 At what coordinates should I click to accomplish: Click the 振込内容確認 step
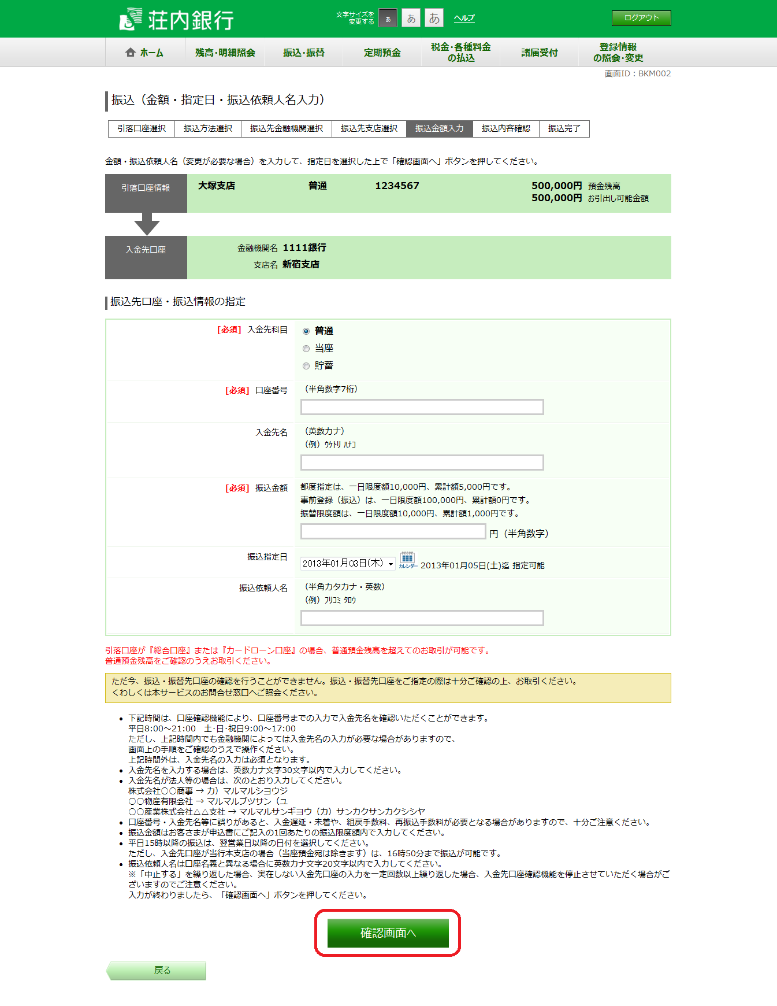(506, 128)
